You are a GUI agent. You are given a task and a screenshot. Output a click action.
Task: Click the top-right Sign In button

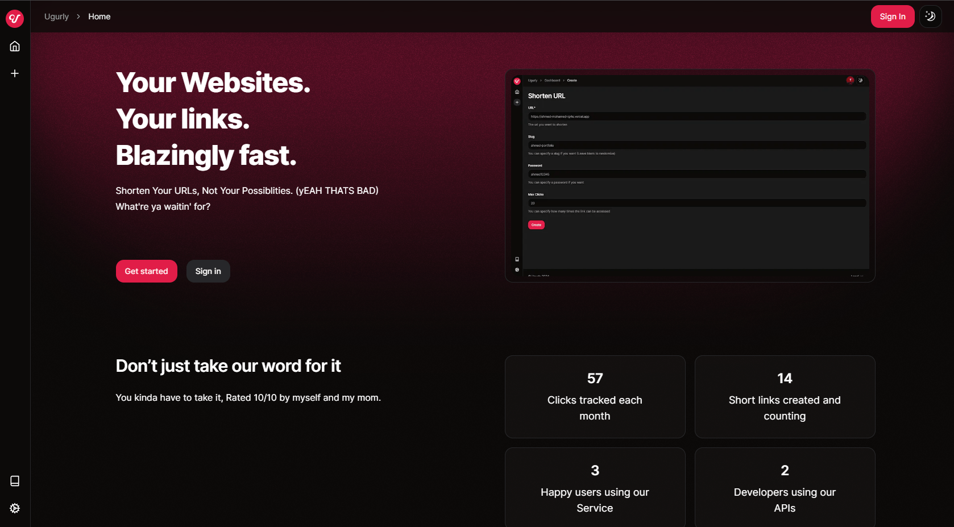(892, 16)
